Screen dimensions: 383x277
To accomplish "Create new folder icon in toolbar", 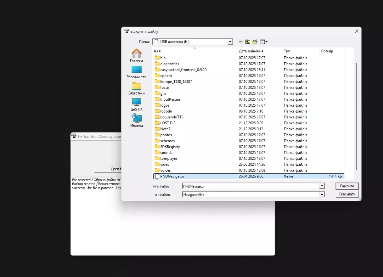I will click(255, 42).
